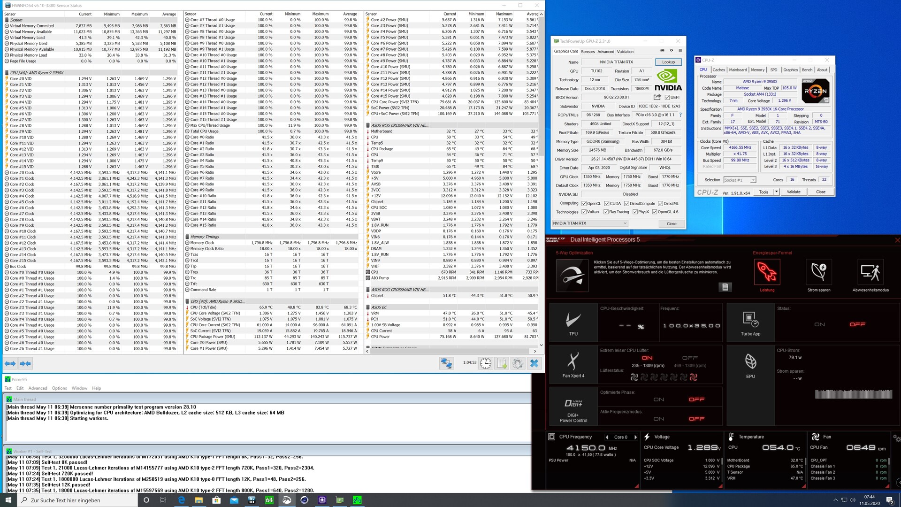Click the 5-Way Optimization gauge icon
This screenshot has width=901, height=507.
click(x=572, y=276)
